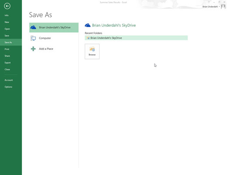Open the Info page
227x175 pixels.
pos(7,15)
